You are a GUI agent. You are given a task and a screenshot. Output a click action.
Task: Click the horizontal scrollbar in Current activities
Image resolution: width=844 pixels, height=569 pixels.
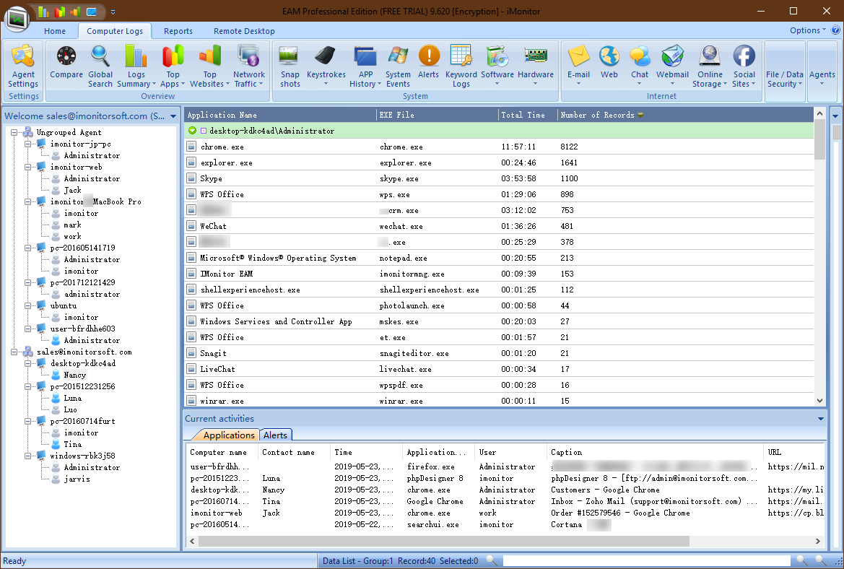[444, 541]
